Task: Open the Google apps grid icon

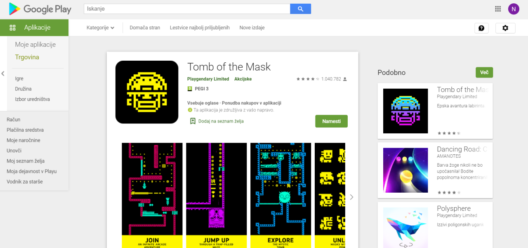Action: point(497,9)
